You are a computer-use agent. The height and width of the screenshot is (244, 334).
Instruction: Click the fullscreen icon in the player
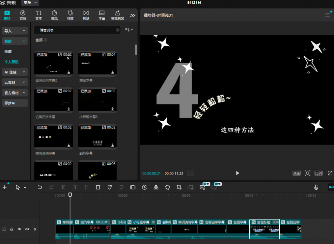click(330, 173)
